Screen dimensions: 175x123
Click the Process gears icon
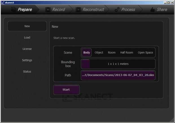(x=117, y=10)
